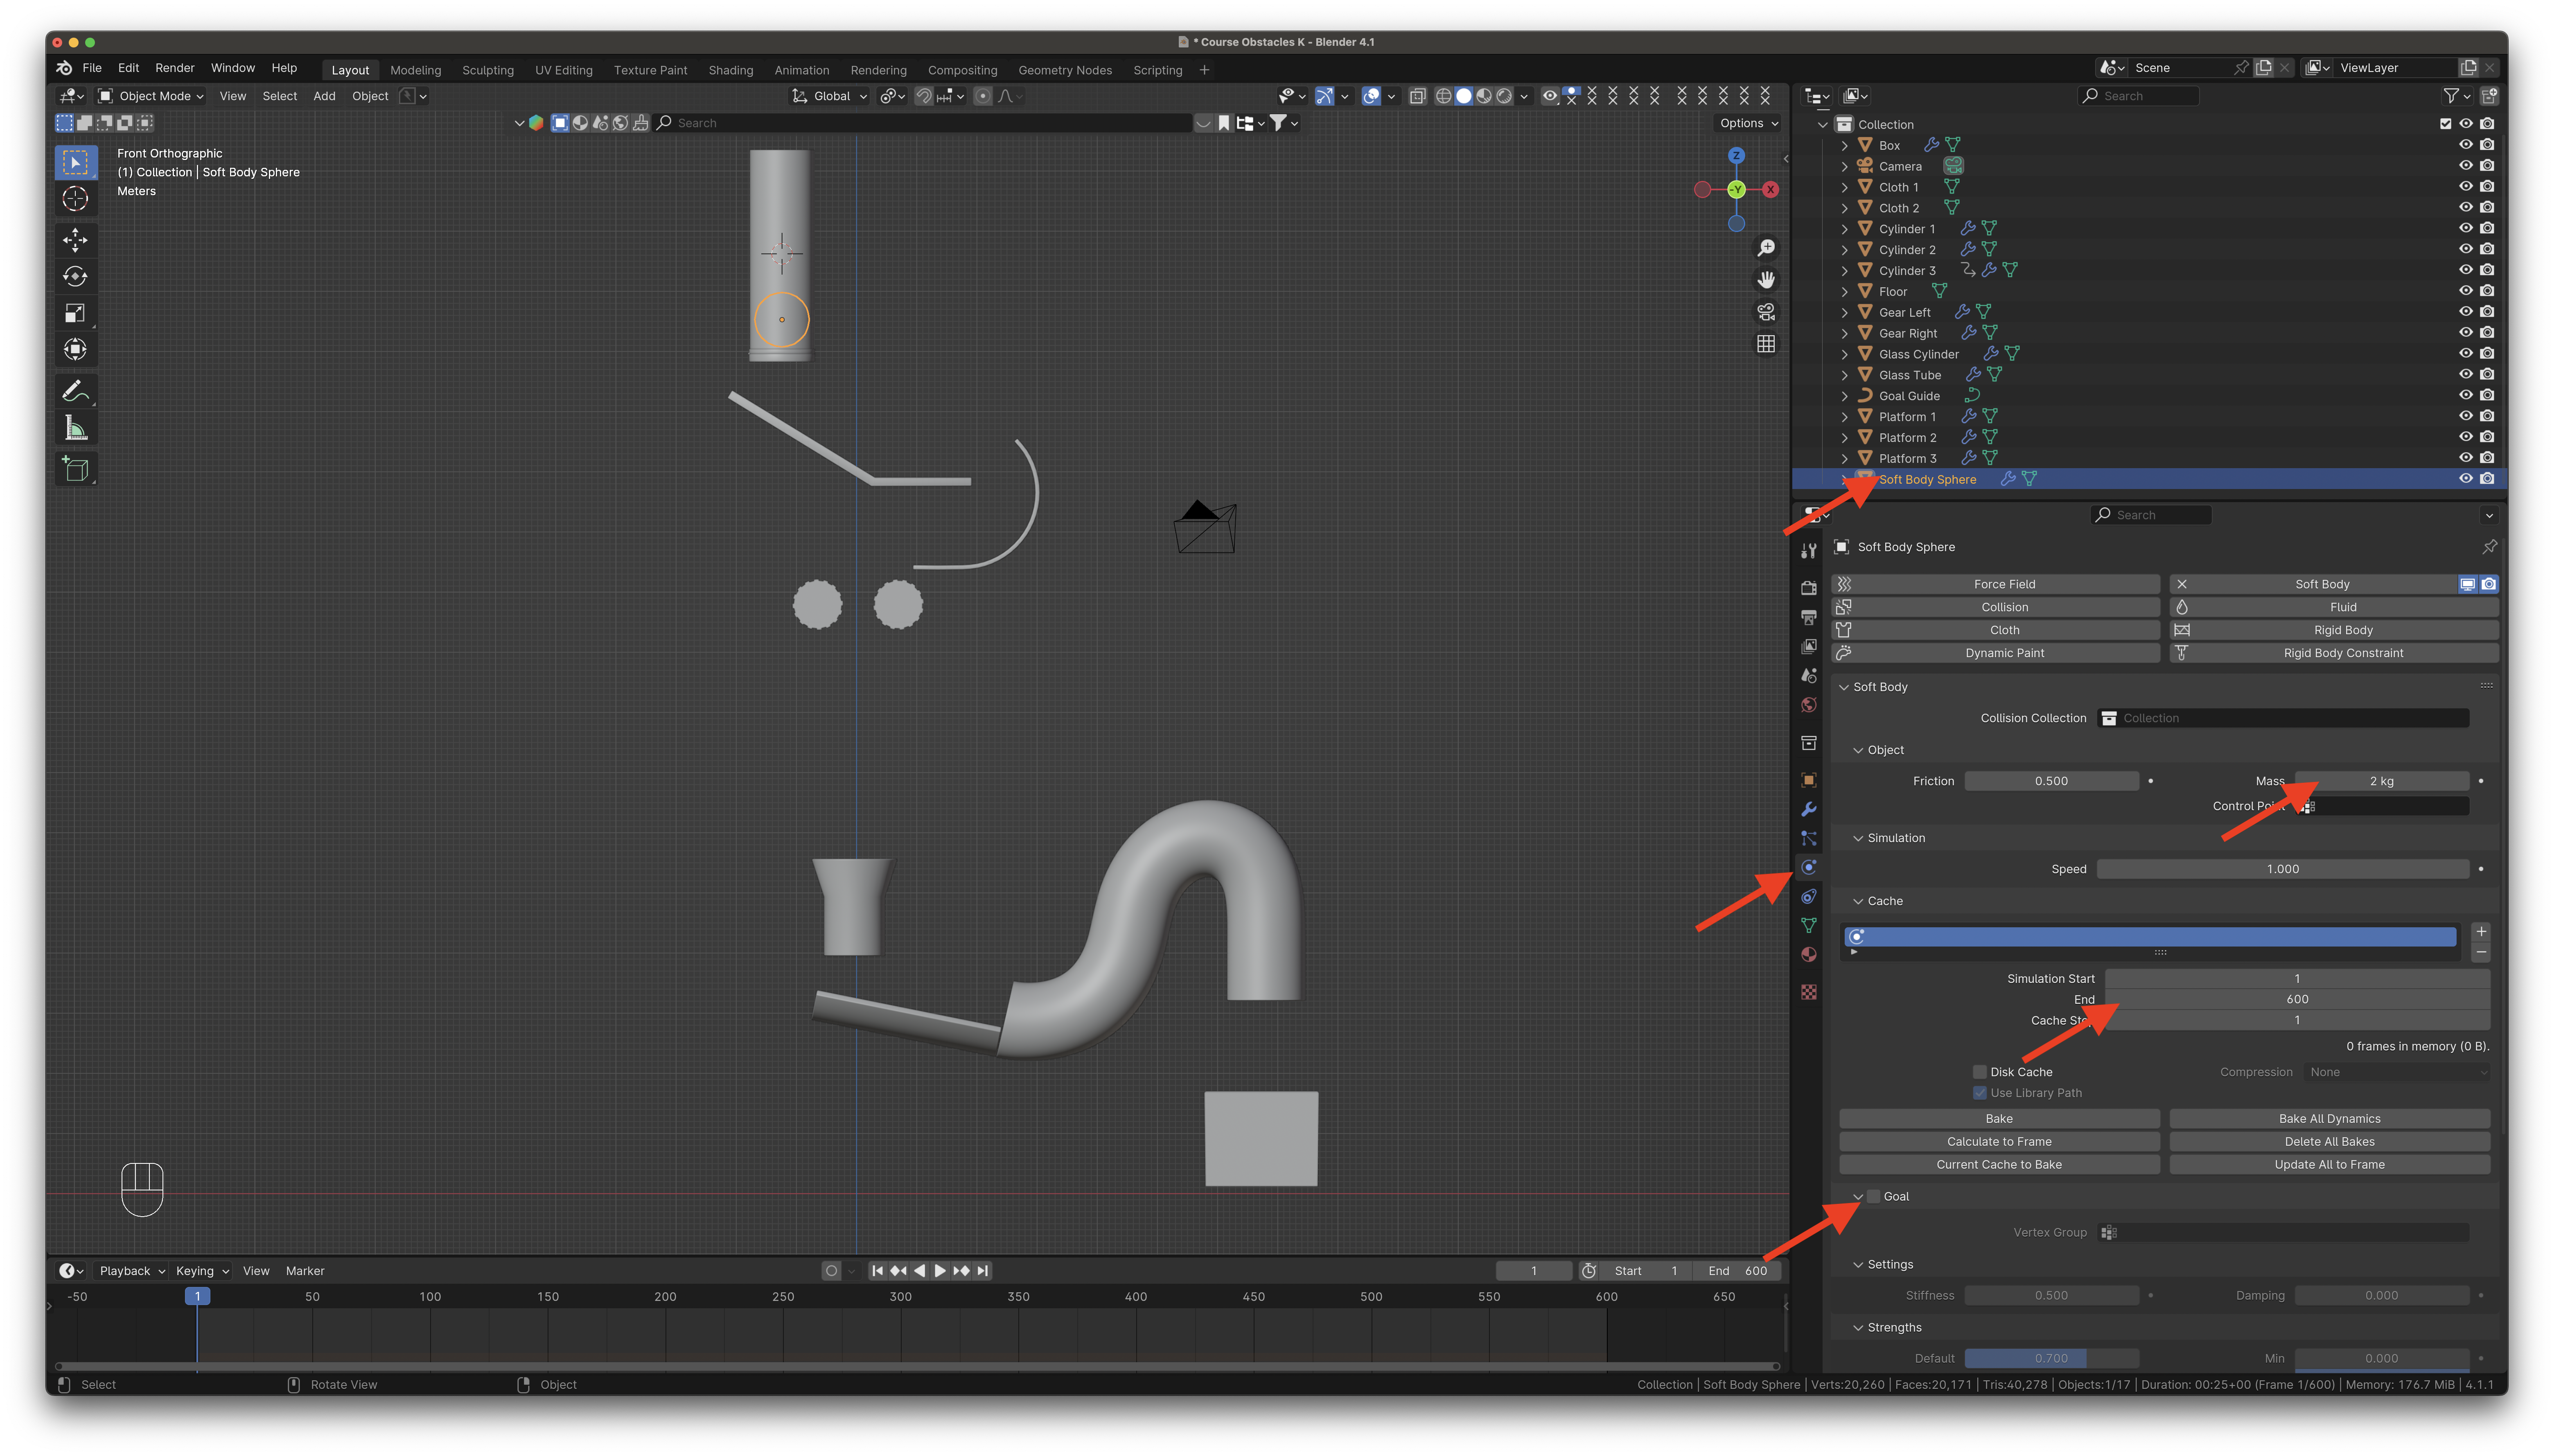Screen dimensions: 2554x1456
Task: Hide Box in viewport via eye icon
Action: 2466,145
